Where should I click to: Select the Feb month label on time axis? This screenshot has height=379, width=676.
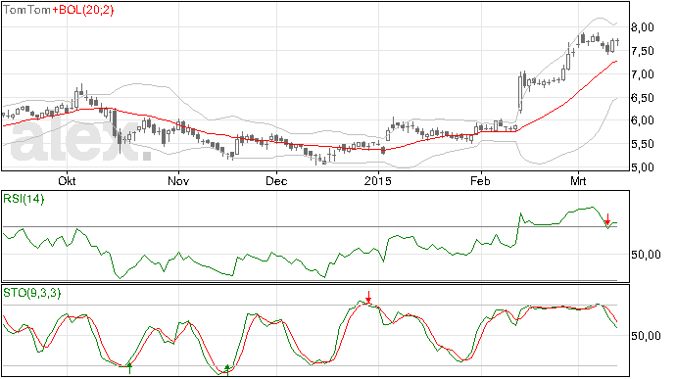coord(480,181)
